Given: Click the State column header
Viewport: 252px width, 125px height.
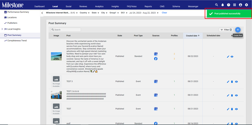Looking at the screenshot, I should (x=120, y=36).
